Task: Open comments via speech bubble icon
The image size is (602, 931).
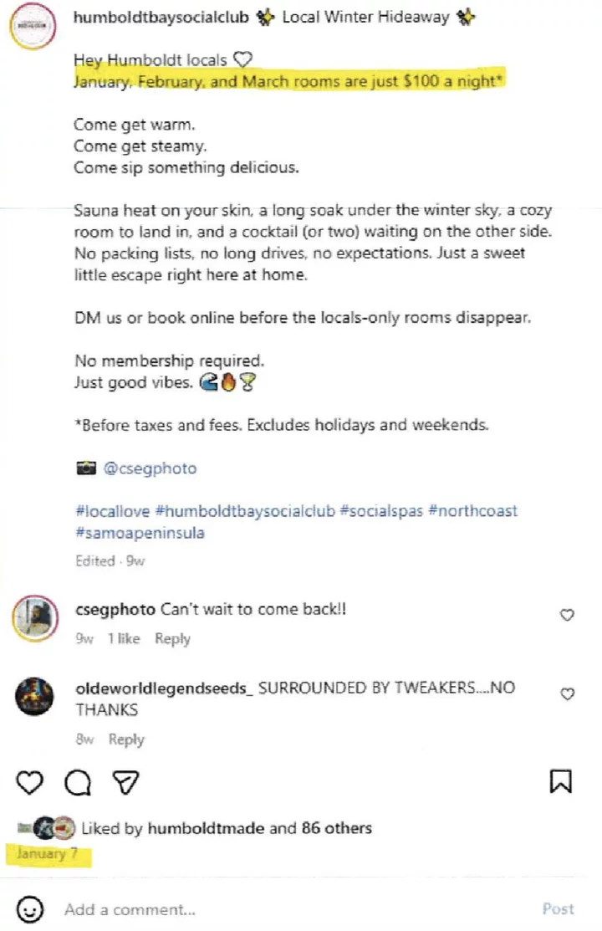Action: pos(78,782)
